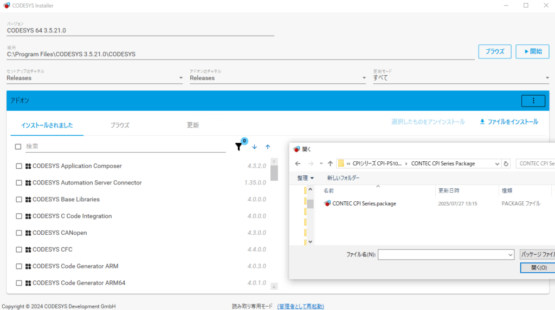Click the 開く(O) button
The height and width of the screenshot is (310, 555).
point(538,268)
